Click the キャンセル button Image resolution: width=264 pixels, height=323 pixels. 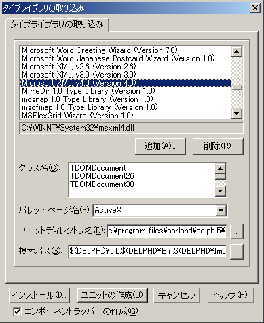(x=176, y=295)
